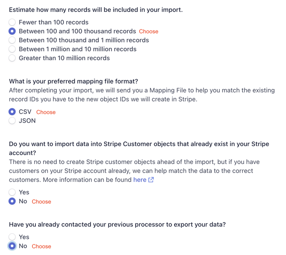Select Yes for contacted previous processor

(x=12, y=237)
